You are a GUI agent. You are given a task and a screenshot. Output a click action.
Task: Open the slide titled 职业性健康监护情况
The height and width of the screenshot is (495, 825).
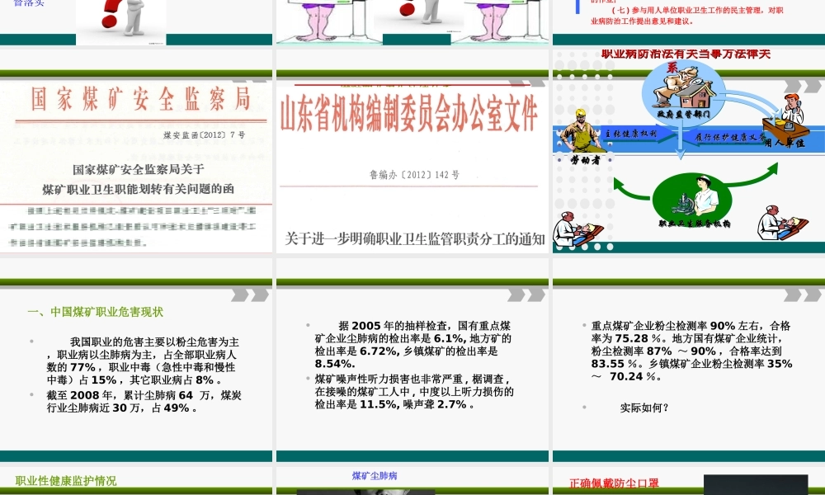[136, 481]
